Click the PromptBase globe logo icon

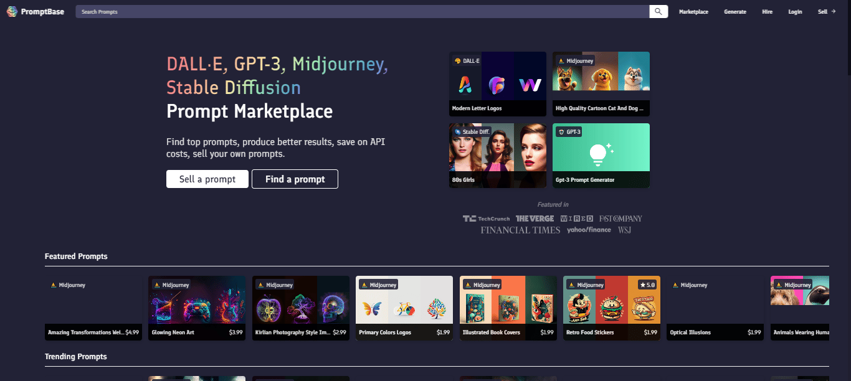point(11,11)
